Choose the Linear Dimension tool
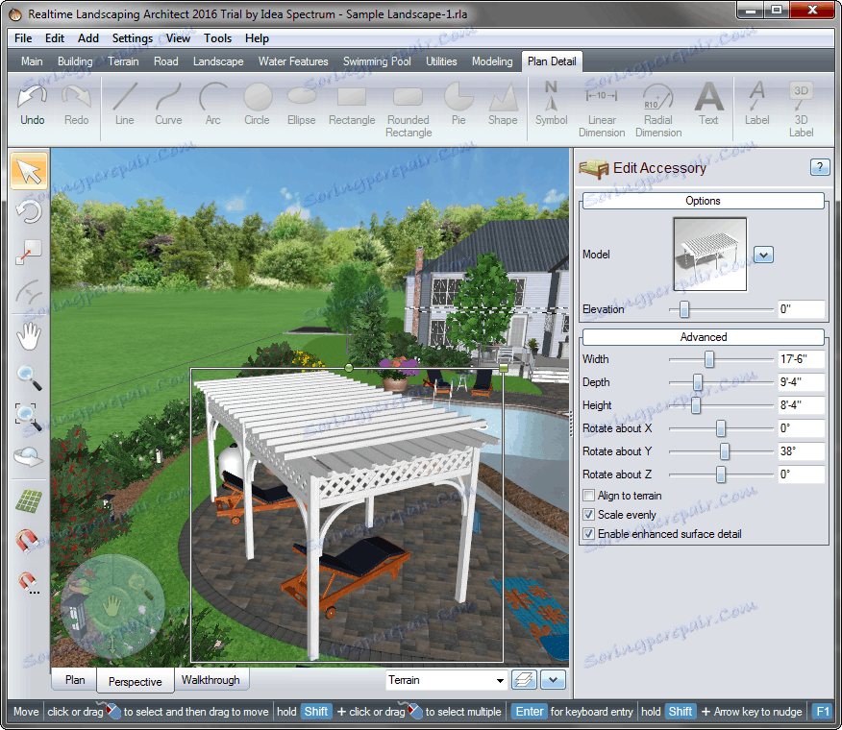Image resolution: width=842 pixels, height=730 pixels. coord(602,110)
